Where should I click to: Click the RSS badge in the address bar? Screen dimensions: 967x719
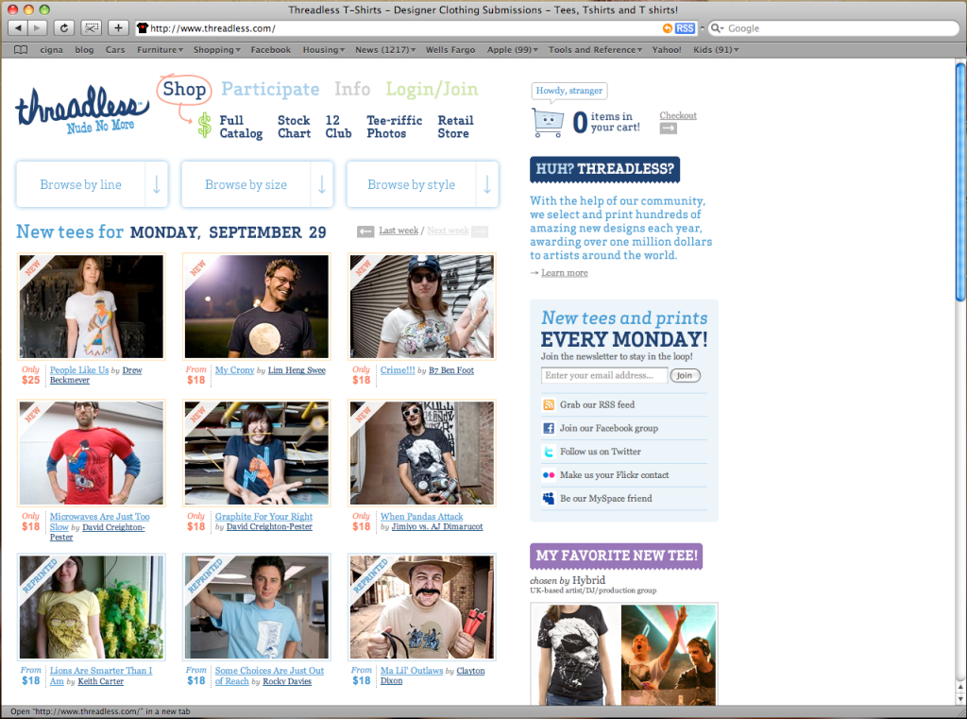(685, 28)
